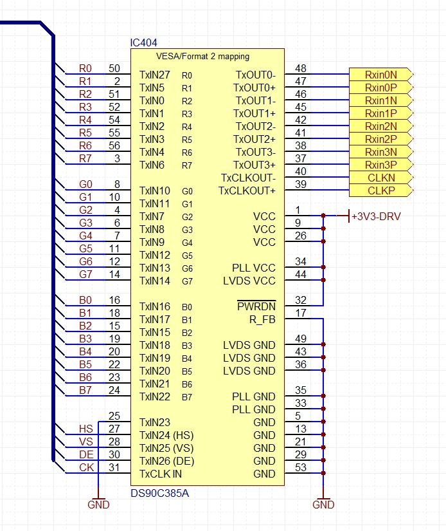Select the CLKP output port symbol

[x=381, y=190]
